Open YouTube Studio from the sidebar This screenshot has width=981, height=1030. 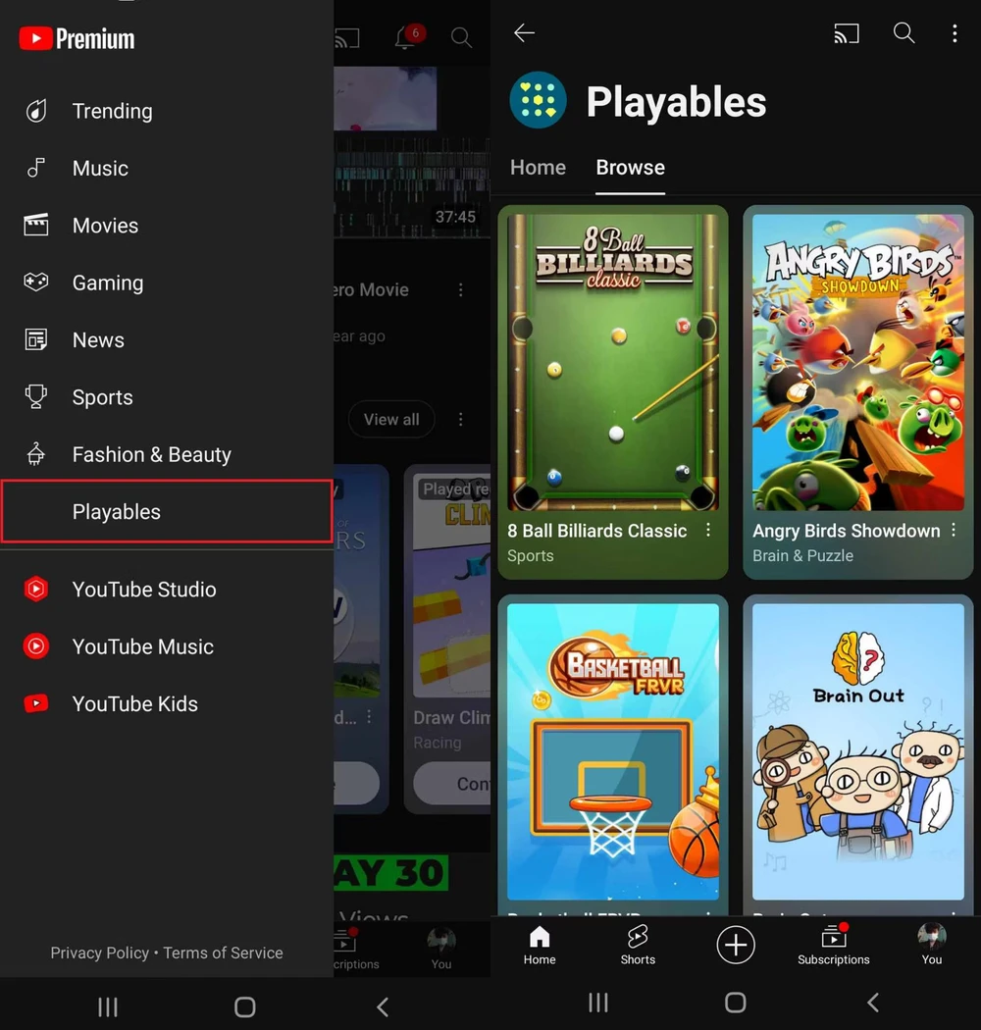coord(143,590)
